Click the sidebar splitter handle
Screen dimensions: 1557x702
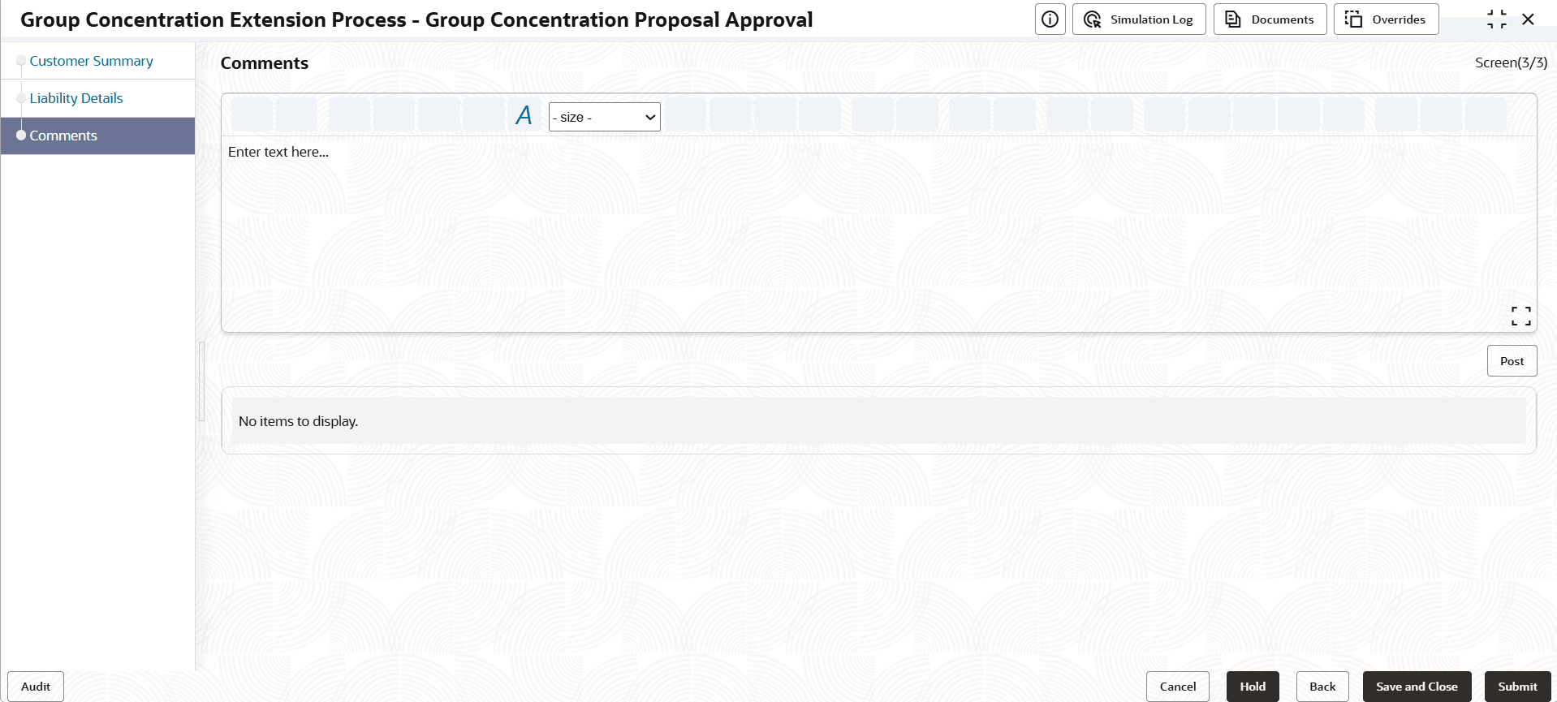click(x=201, y=381)
